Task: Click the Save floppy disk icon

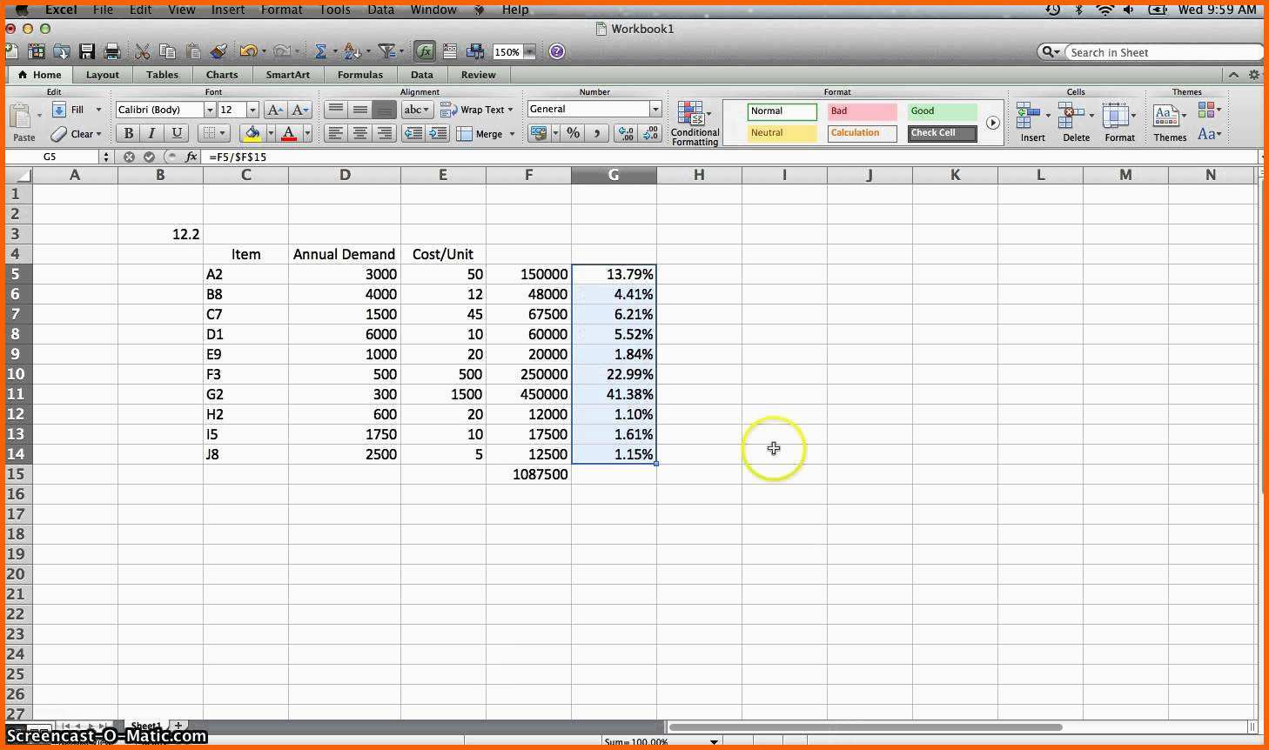Action: pyautogui.click(x=86, y=51)
